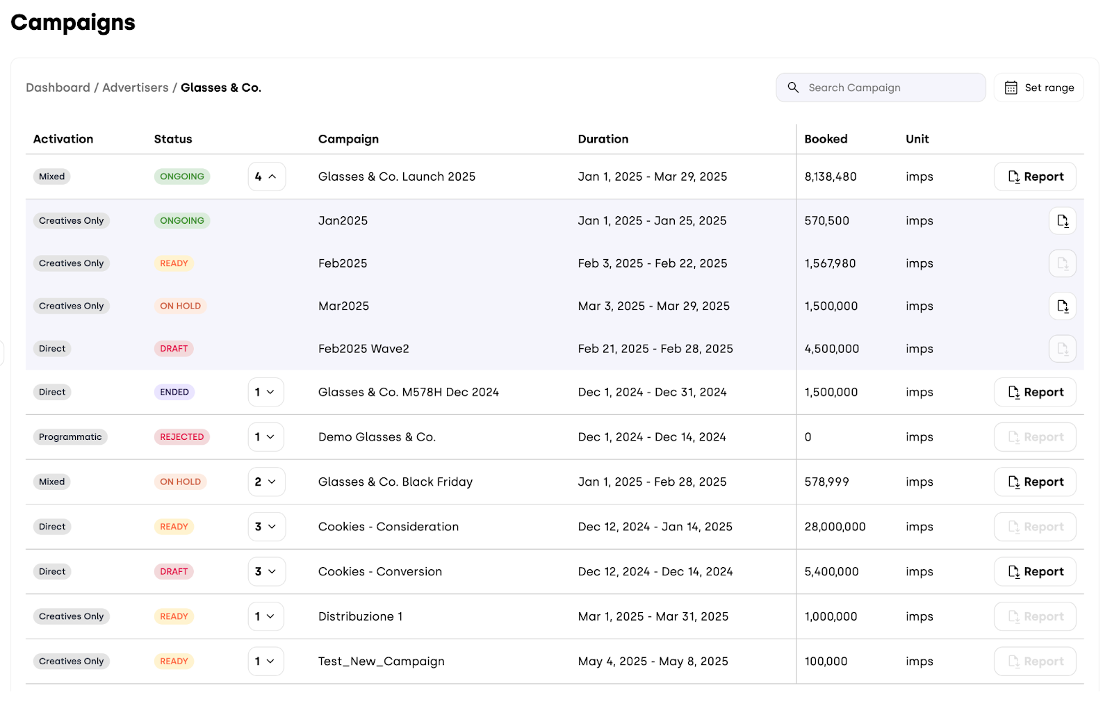Expand Cookies - Conversion sub-campaigns
The image size is (1112, 706).
coord(266,571)
